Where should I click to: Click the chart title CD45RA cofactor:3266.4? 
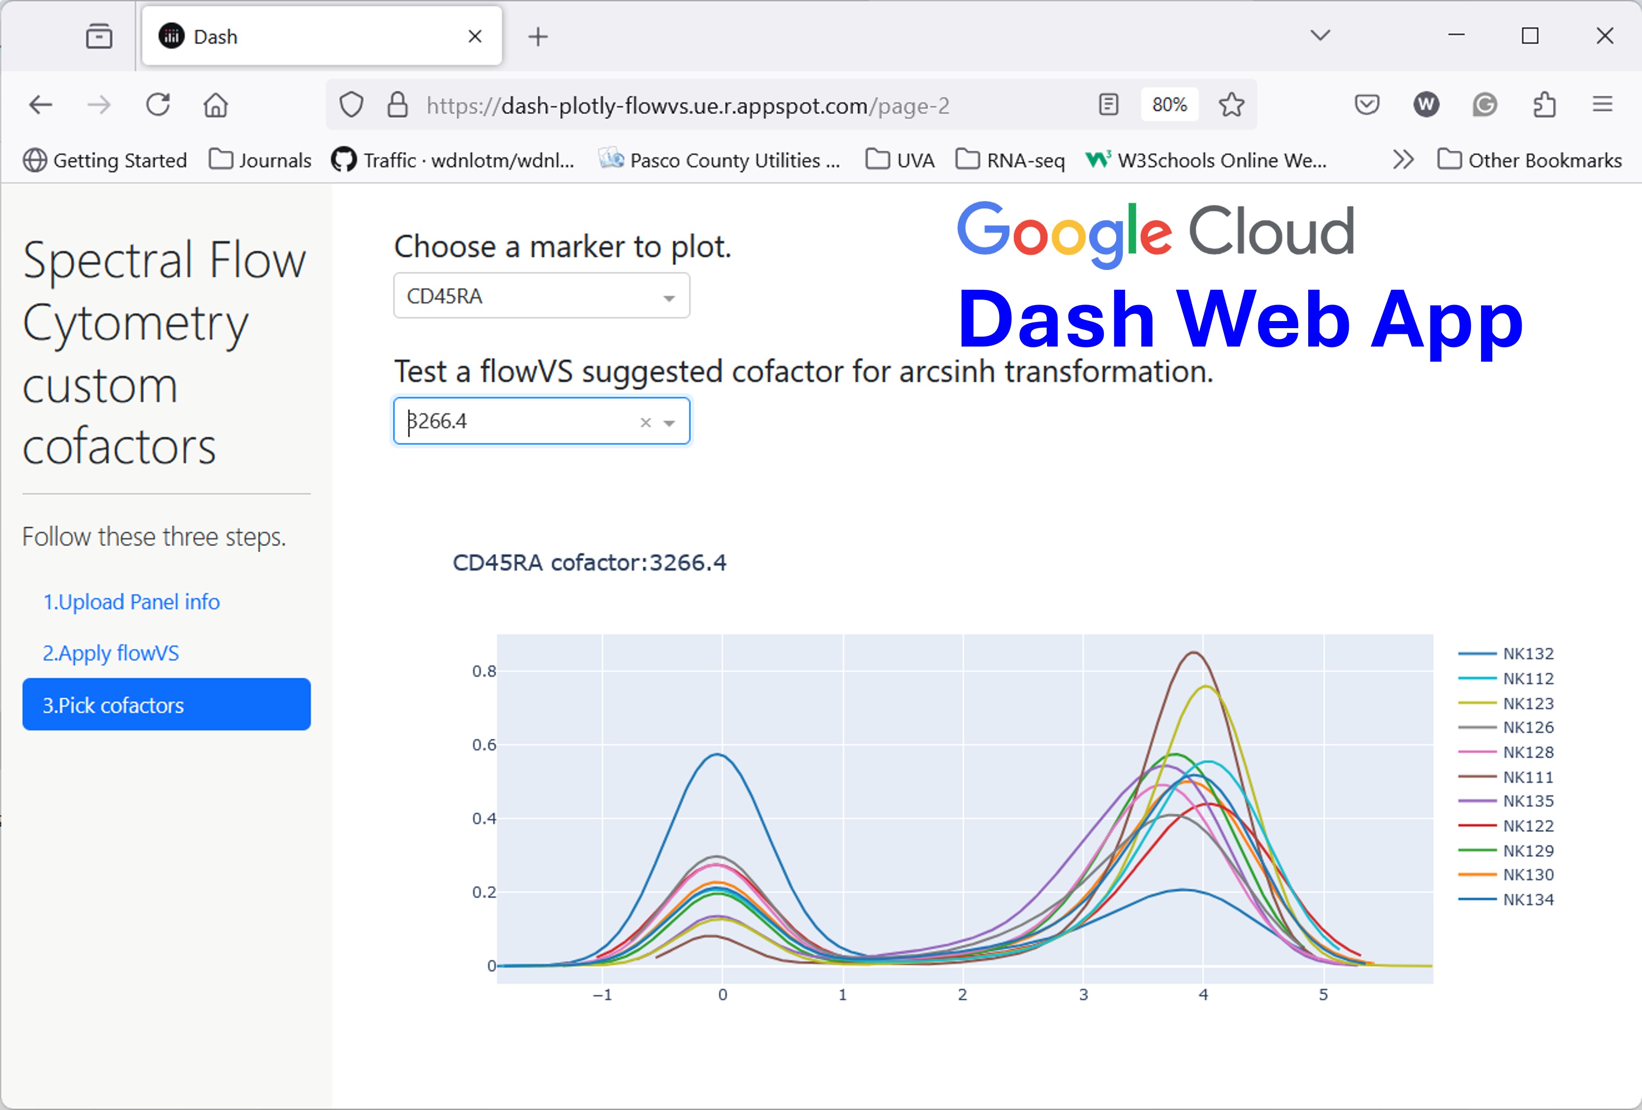[x=589, y=562]
